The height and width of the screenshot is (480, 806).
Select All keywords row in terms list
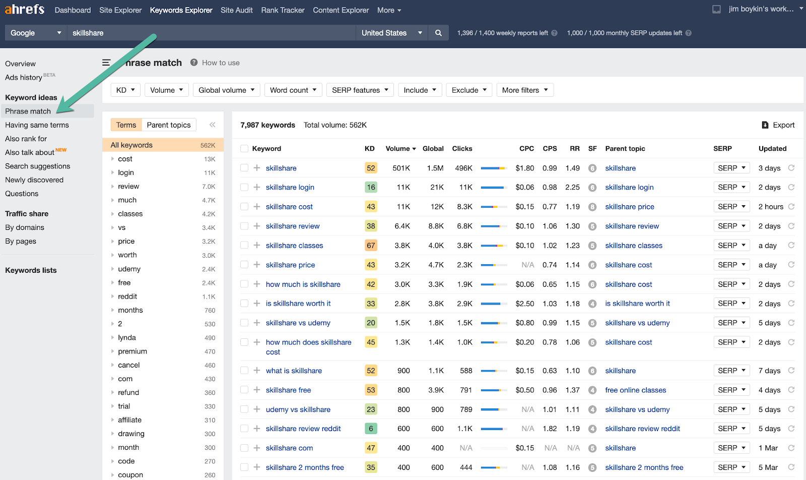click(163, 145)
